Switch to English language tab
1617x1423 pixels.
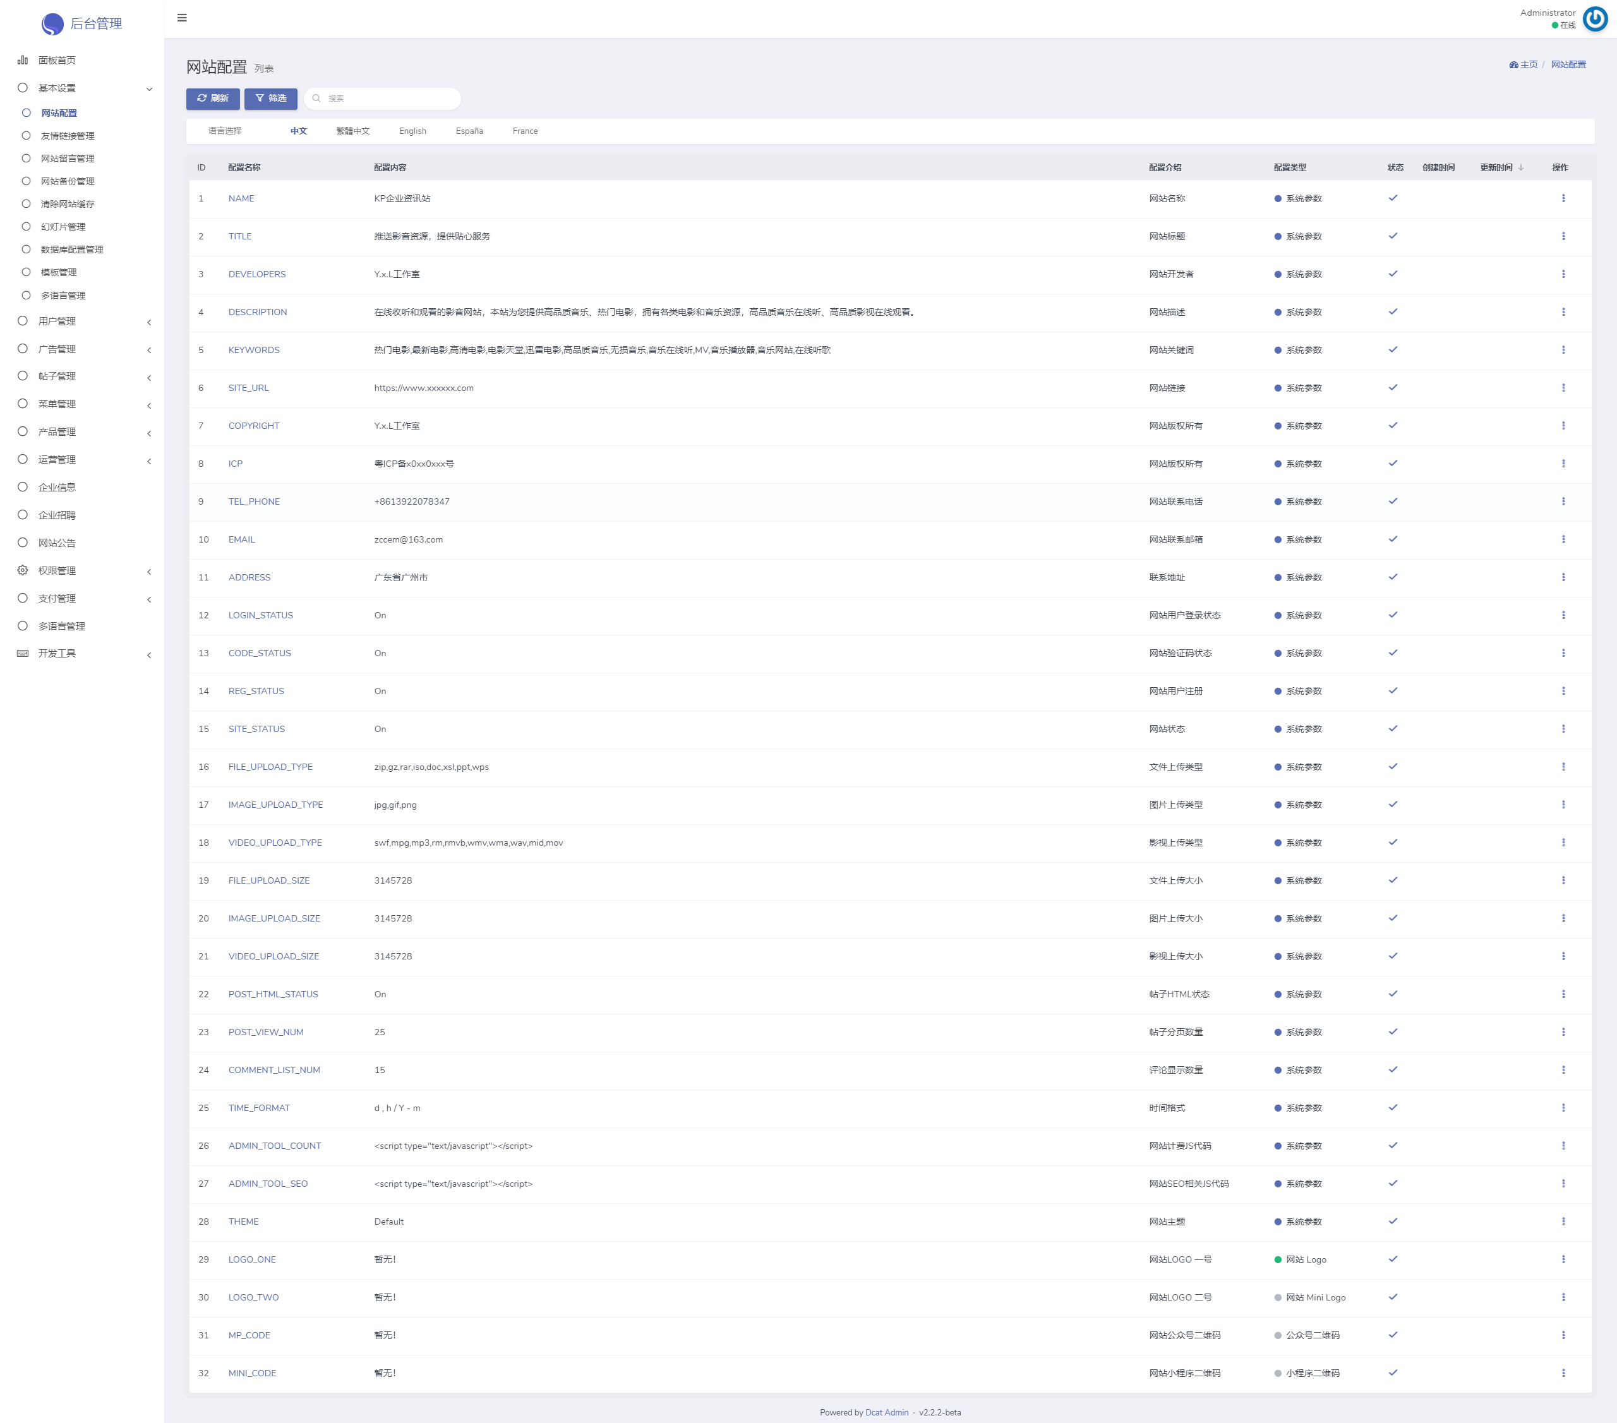(x=412, y=131)
